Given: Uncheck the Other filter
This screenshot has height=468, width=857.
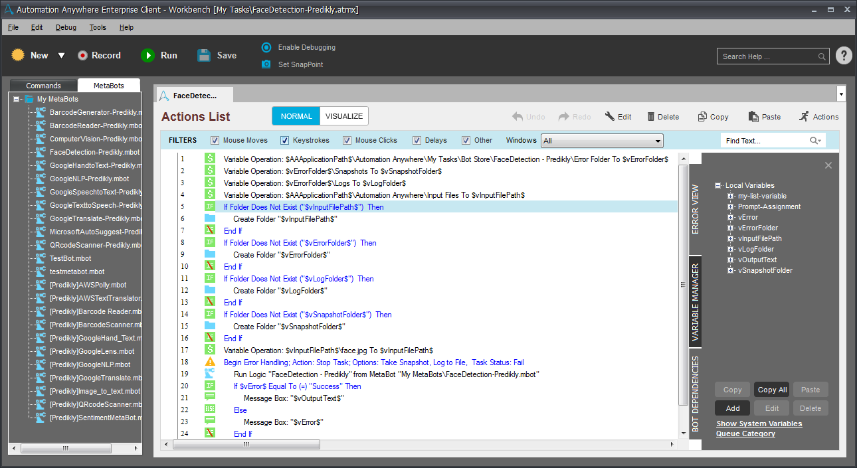Looking at the screenshot, I should tap(466, 140).
